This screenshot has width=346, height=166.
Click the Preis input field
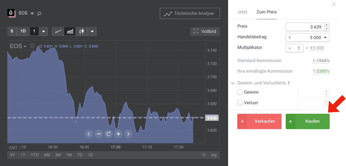point(305,27)
